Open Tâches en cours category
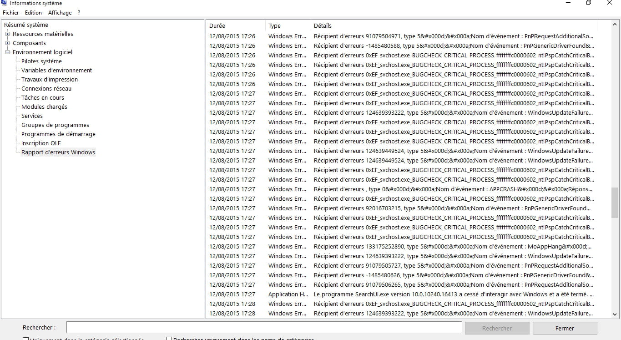Image resolution: width=621 pixels, height=340 pixels. 43,98
